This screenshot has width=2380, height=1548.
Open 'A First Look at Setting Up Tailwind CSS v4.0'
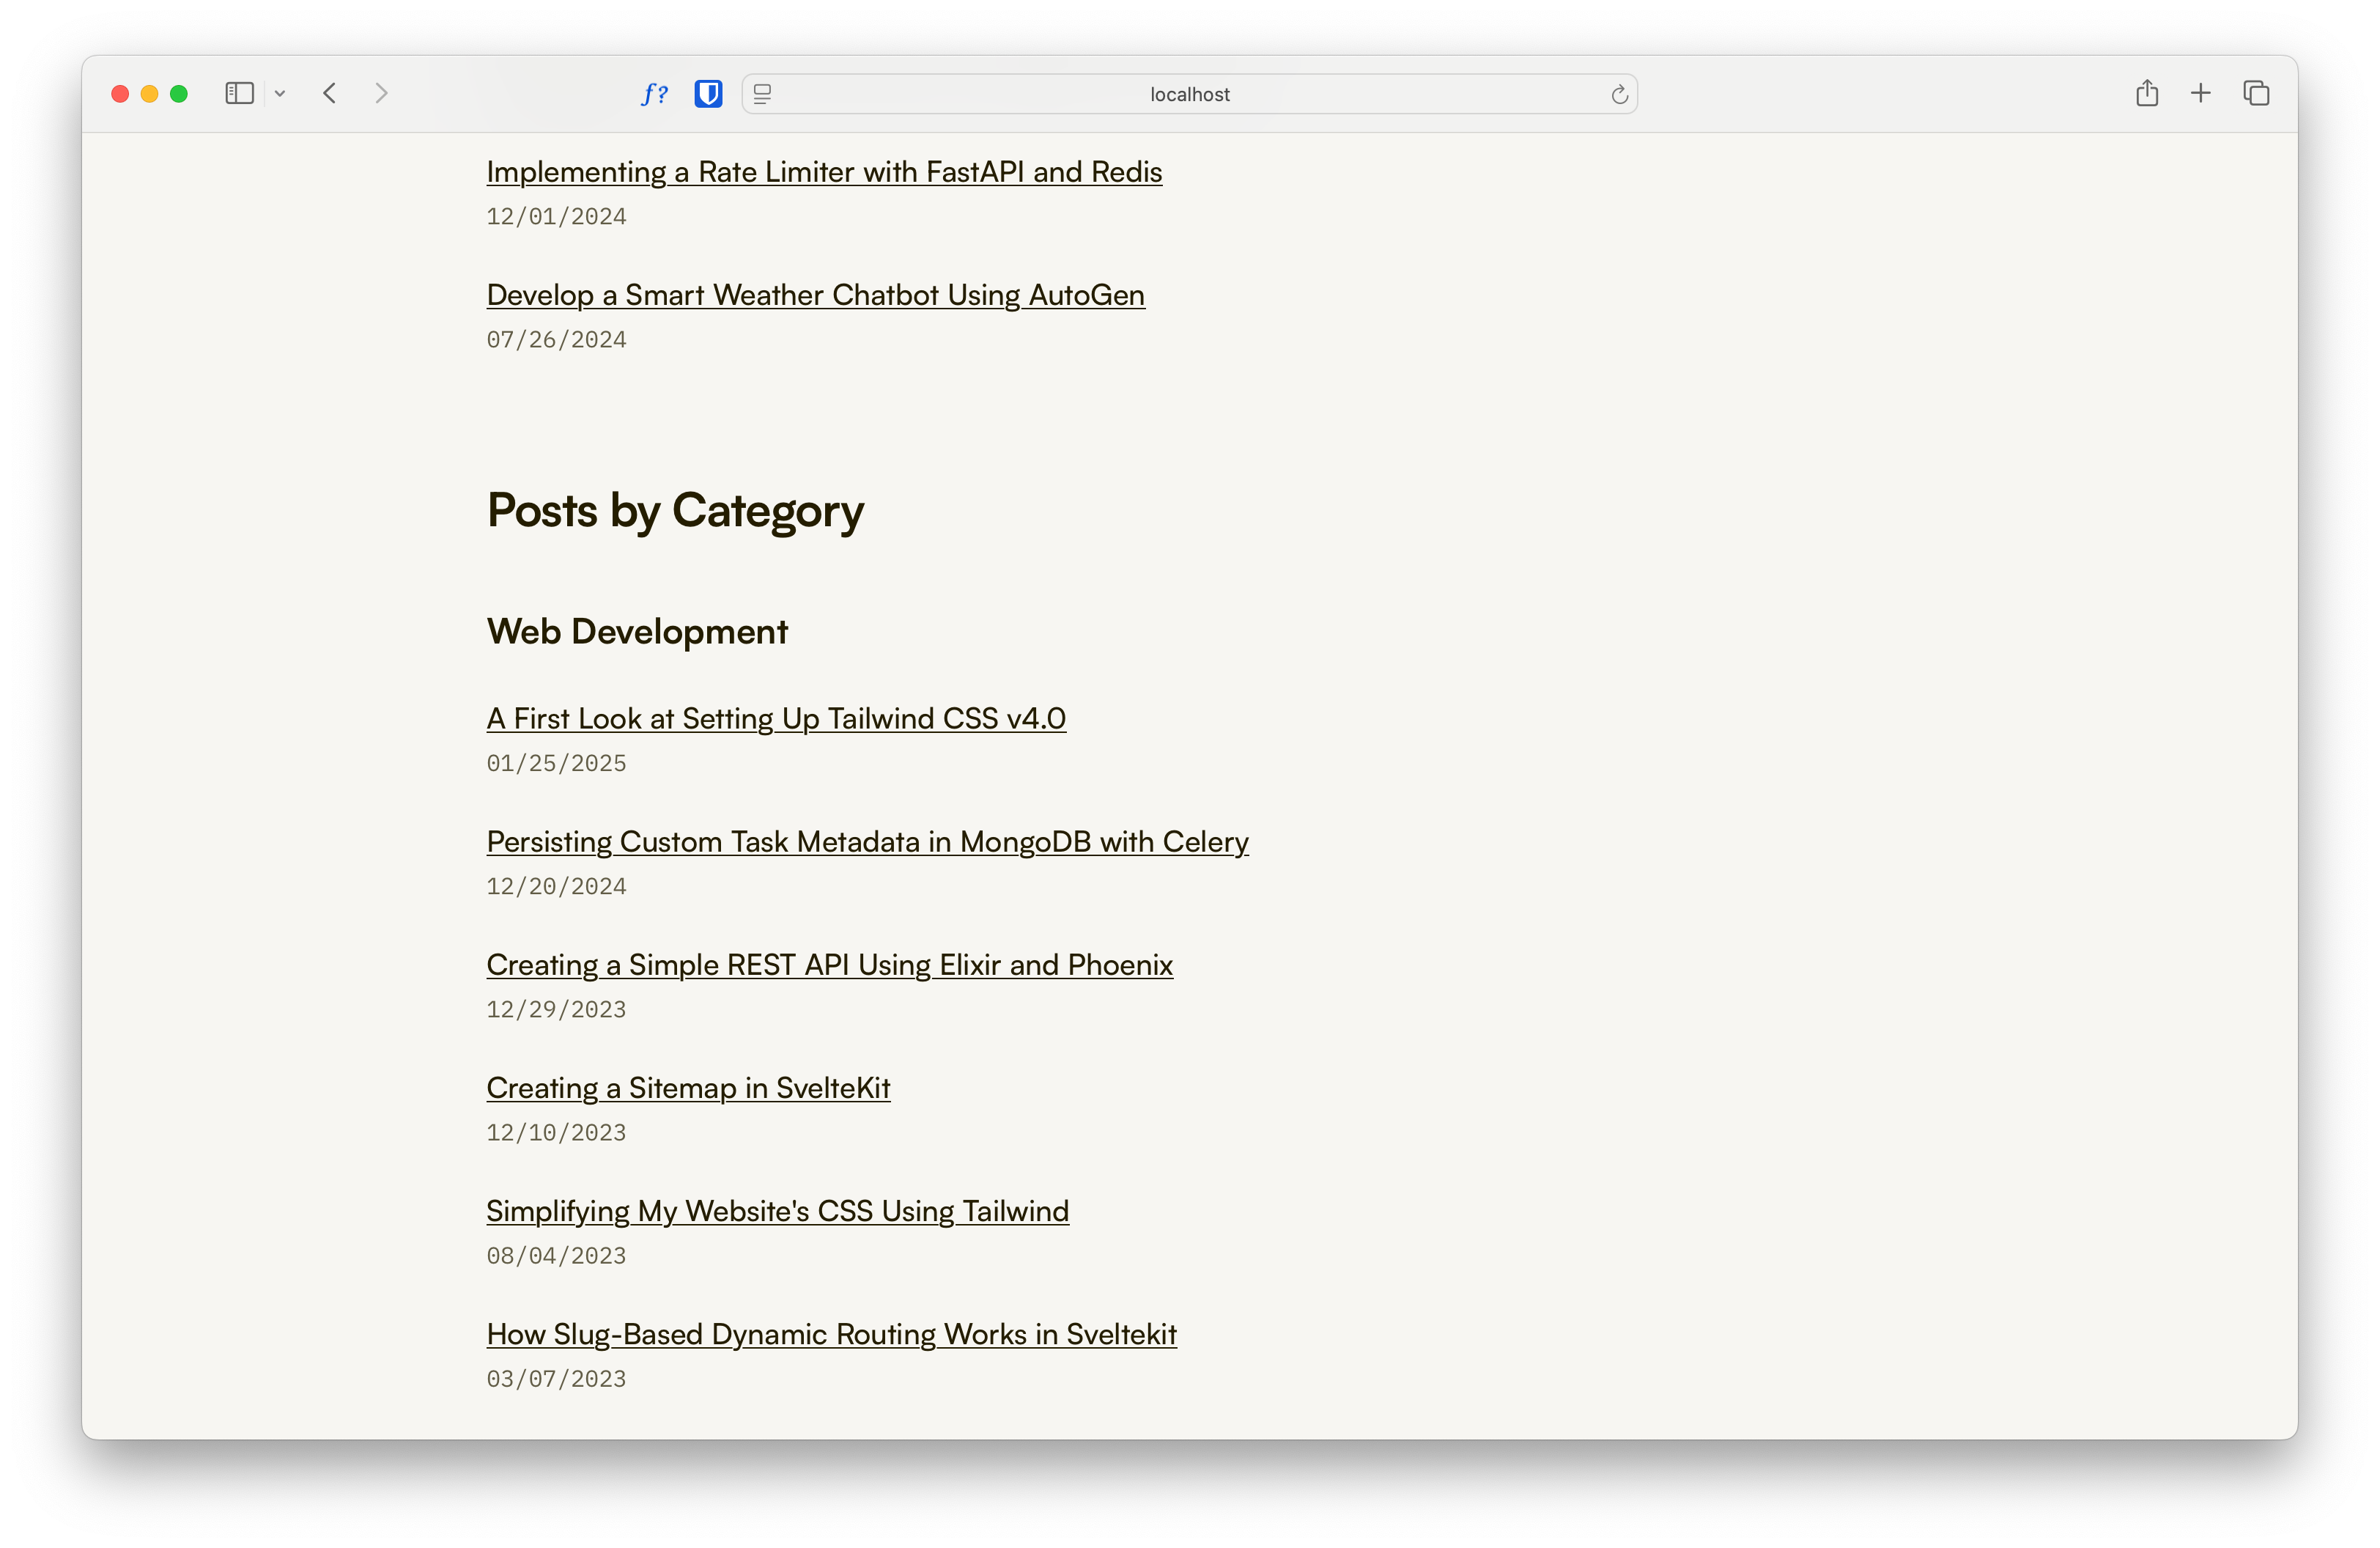[x=775, y=718]
